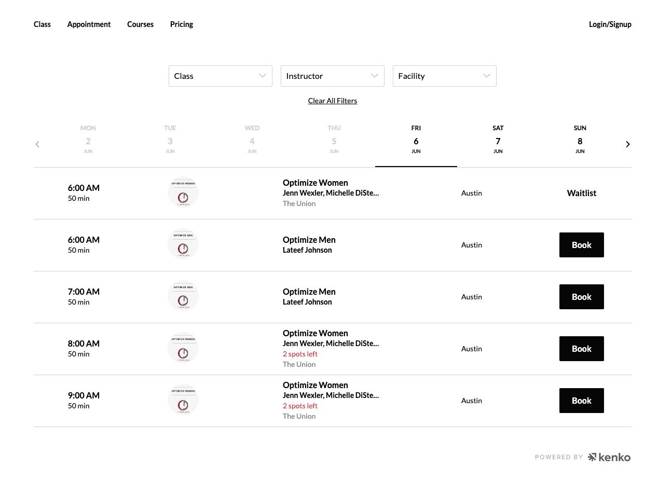This screenshot has width=672, height=495.
Task: Open the 6:00 AM Optimize Men class logo
Action: (183, 244)
